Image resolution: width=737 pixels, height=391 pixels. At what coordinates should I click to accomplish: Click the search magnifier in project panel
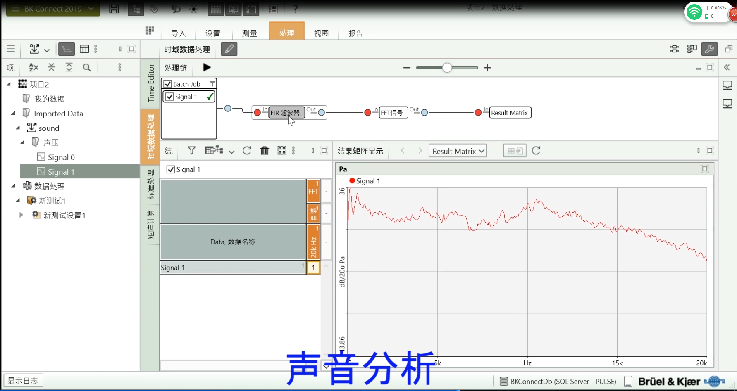tap(87, 67)
